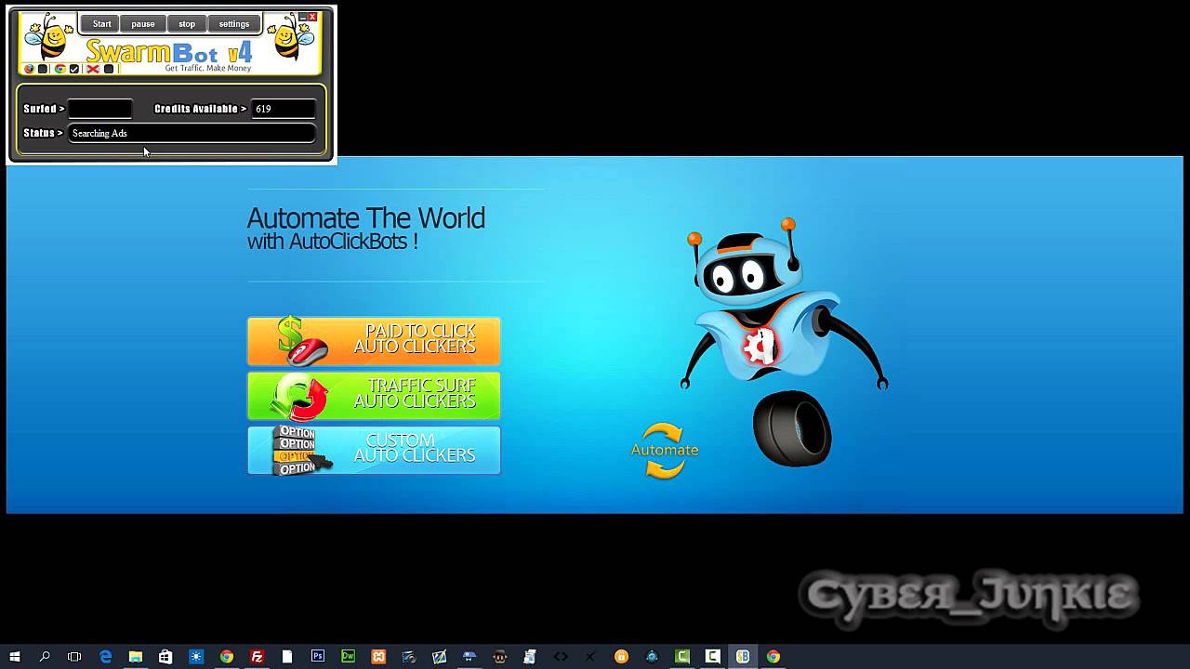Tick the checkbox beside the red X icon
The image size is (1190, 669).
point(109,69)
